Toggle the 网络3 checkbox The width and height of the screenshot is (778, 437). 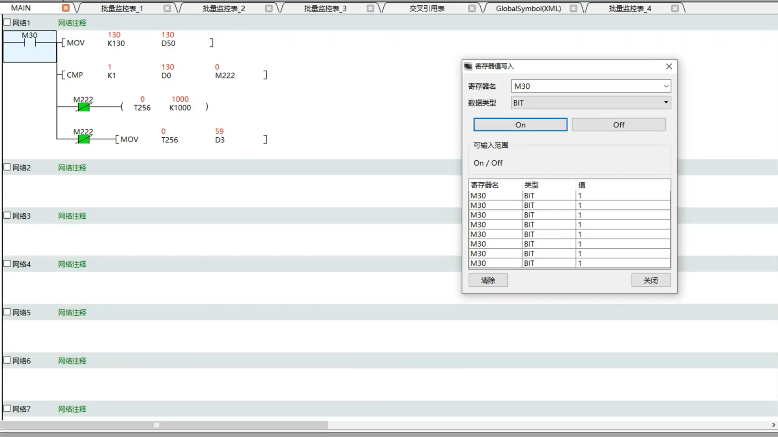point(7,215)
